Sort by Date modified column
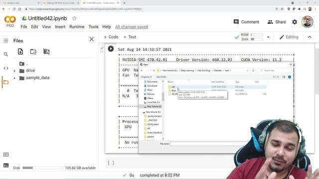The image size is (319, 179). pyautogui.click(x=217, y=82)
